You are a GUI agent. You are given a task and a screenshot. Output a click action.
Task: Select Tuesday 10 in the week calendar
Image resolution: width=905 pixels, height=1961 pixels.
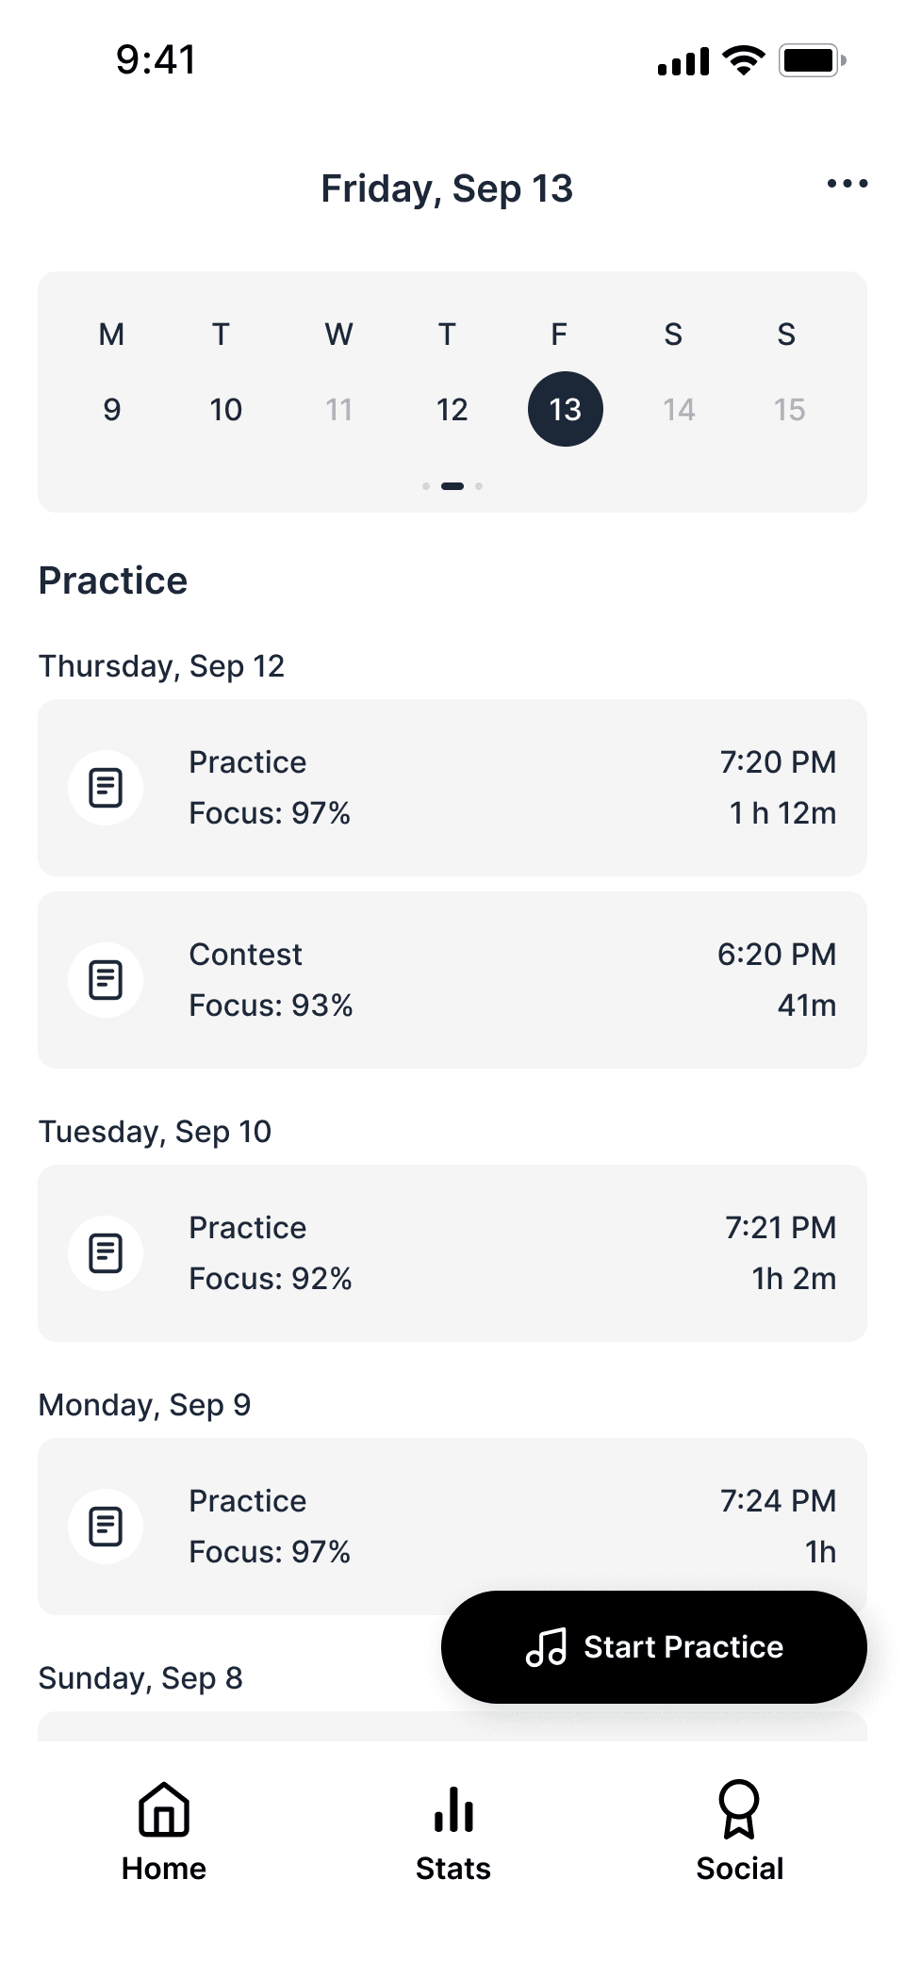(225, 409)
